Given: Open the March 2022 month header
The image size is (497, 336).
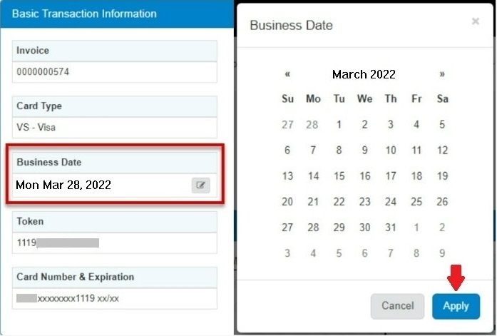Looking at the screenshot, I should (364, 74).
